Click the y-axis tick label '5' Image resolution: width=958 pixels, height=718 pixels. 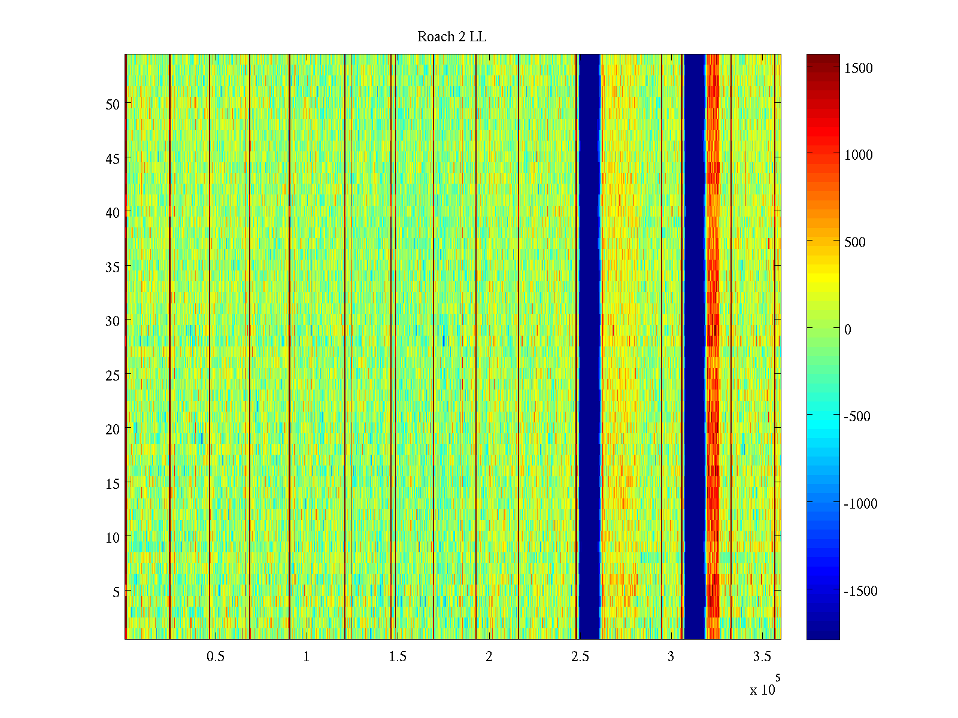pos(116,592)
